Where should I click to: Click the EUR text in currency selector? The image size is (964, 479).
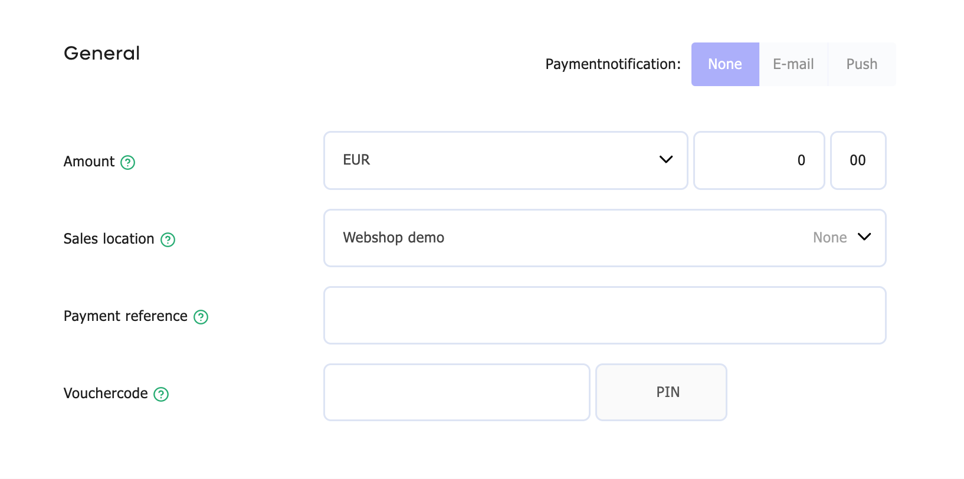pyautogui.click(x=356, y=160)
